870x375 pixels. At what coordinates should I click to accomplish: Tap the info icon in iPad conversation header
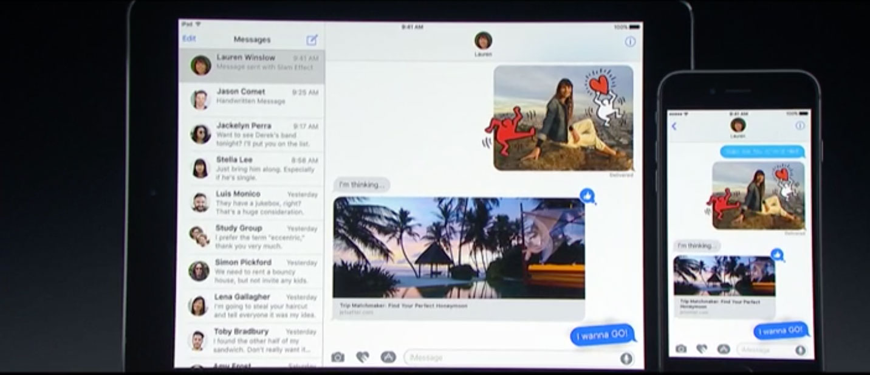630,42
